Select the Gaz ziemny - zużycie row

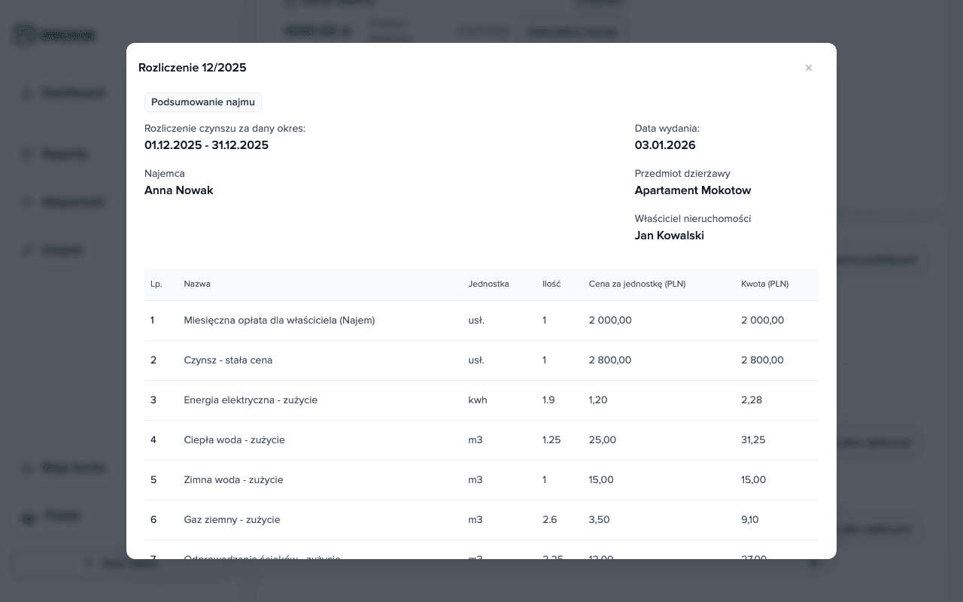point(481,520)
